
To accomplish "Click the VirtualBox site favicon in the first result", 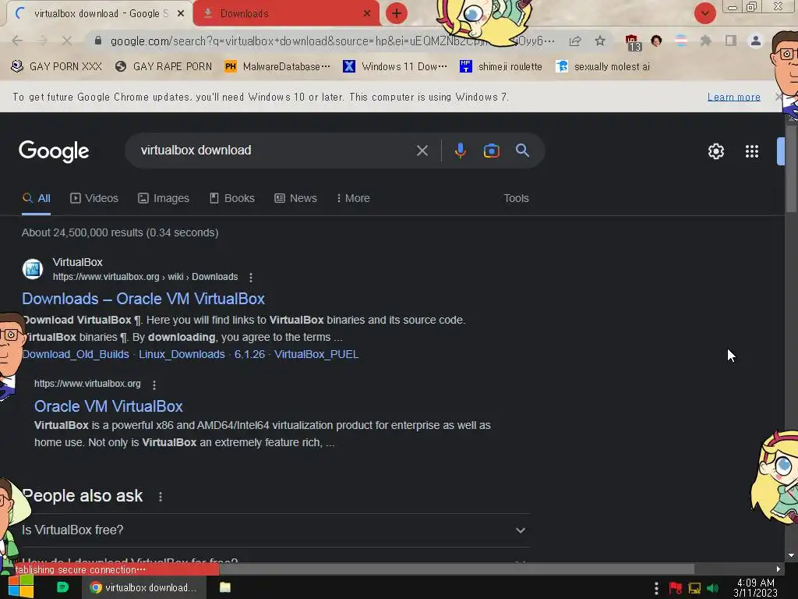I will click(33, 269).
